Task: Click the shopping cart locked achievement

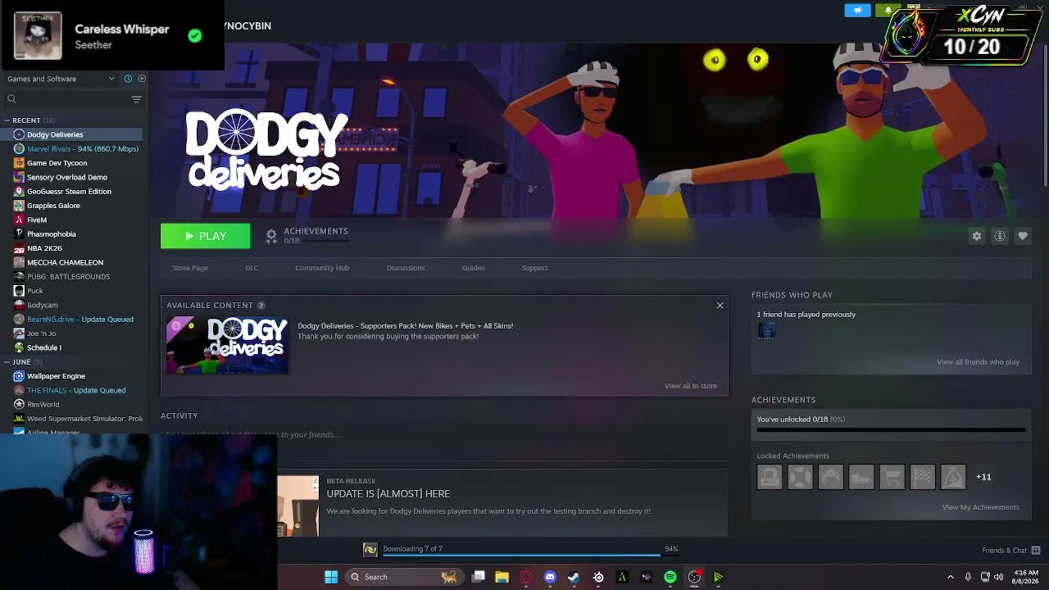Action: click(x=892, y=477)
